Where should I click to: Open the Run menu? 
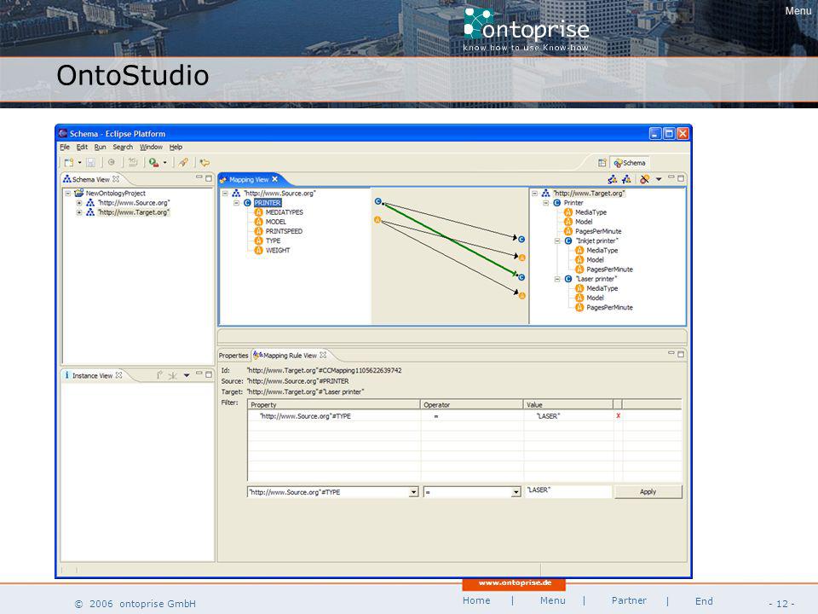tap(101, 148)
